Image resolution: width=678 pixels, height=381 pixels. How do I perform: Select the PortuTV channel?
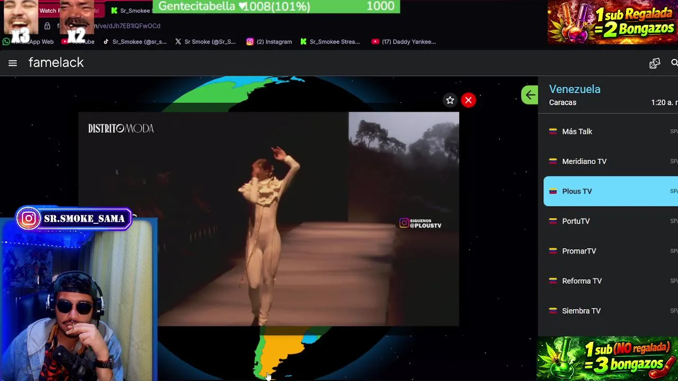click(x=611, y=221)
